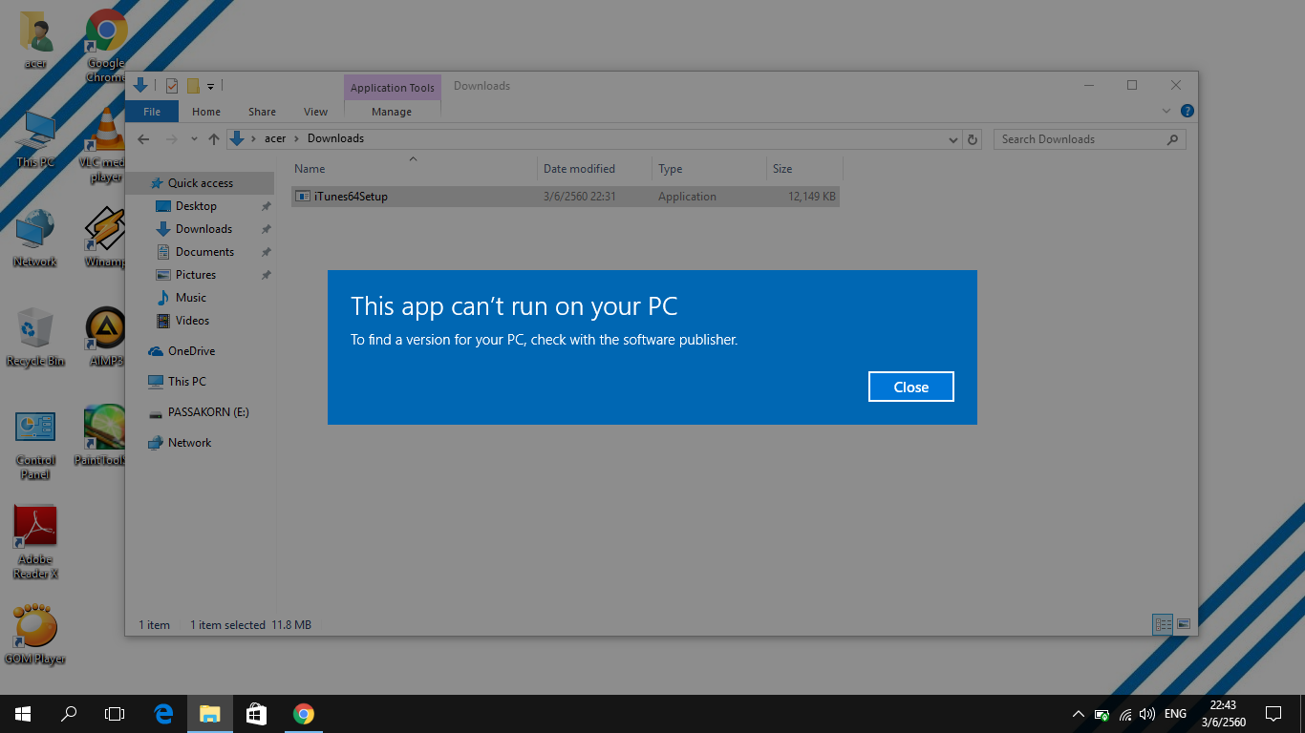Image resolution: width=1305 pixels, height=733 pixels.
Task: Select the acer user folder on desktop
Action: (x=36, y=40)
